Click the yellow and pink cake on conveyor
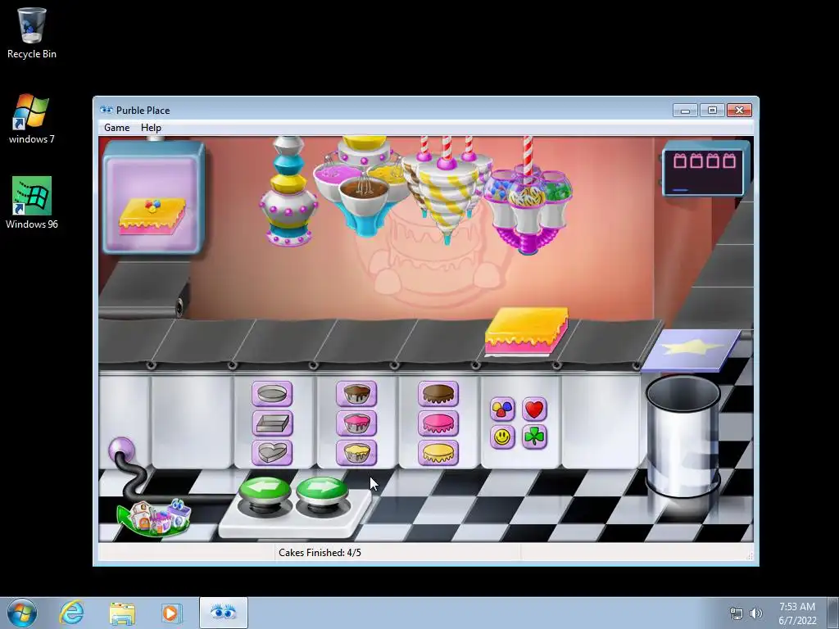This screenshot has height=629, width=839. (x=527, y=331)
